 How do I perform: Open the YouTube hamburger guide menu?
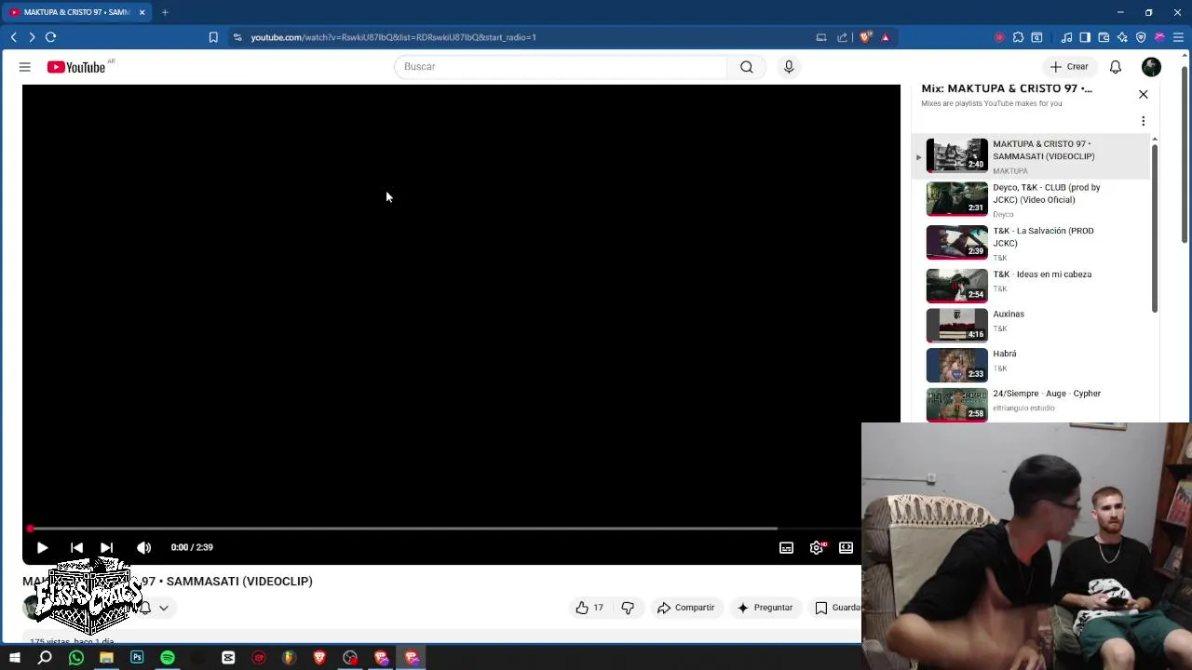click(x=25, y=67)
